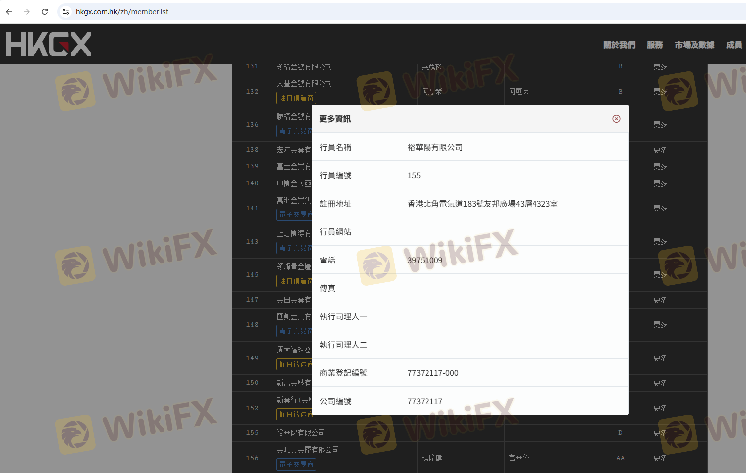
Task: Click member number 132 in the table
Action: tap(252, 92)
